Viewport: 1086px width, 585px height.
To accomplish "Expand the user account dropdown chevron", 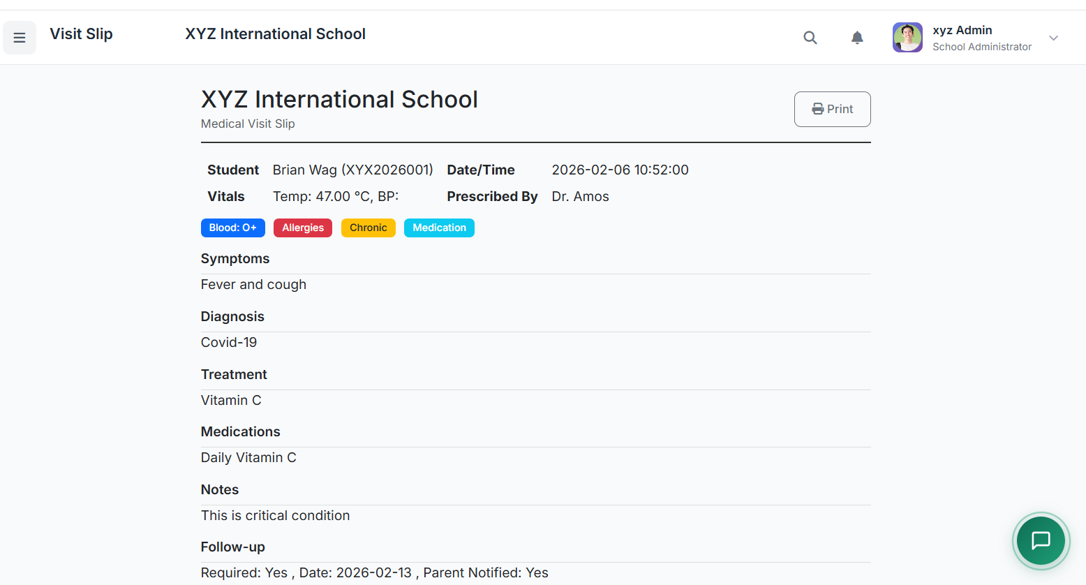I will click(1053, 38).
